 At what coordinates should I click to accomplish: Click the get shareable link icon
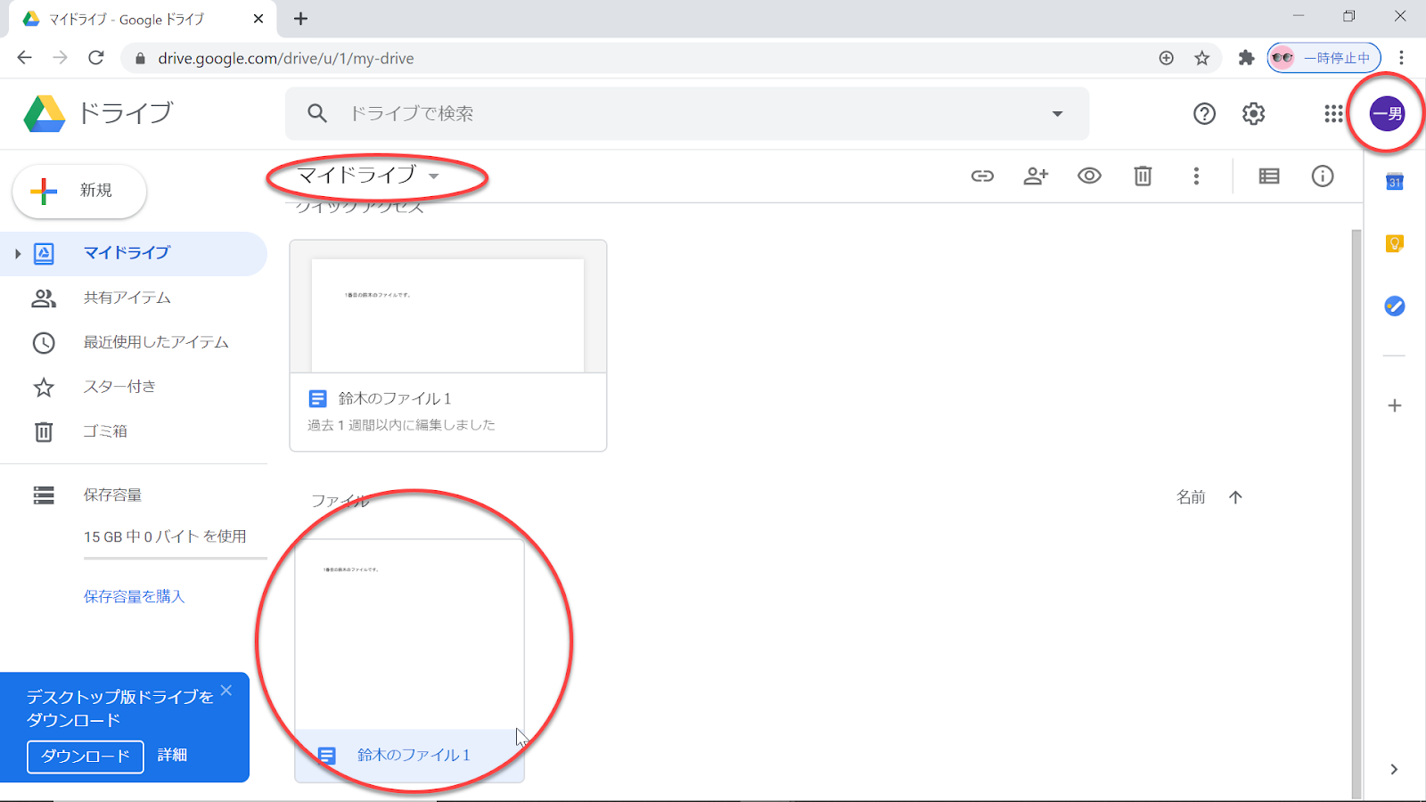click(x=982, y=176)
